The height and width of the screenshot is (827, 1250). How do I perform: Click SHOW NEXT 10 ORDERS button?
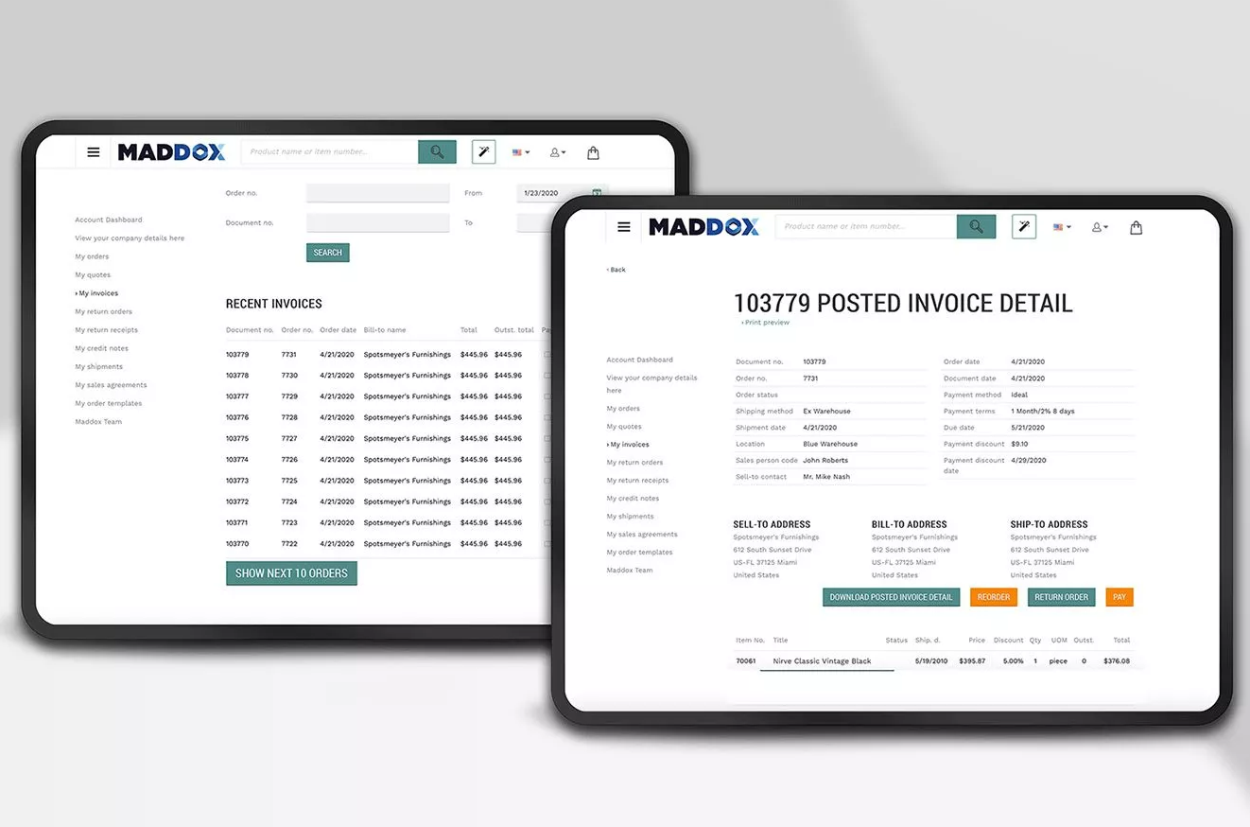[291, 573]
